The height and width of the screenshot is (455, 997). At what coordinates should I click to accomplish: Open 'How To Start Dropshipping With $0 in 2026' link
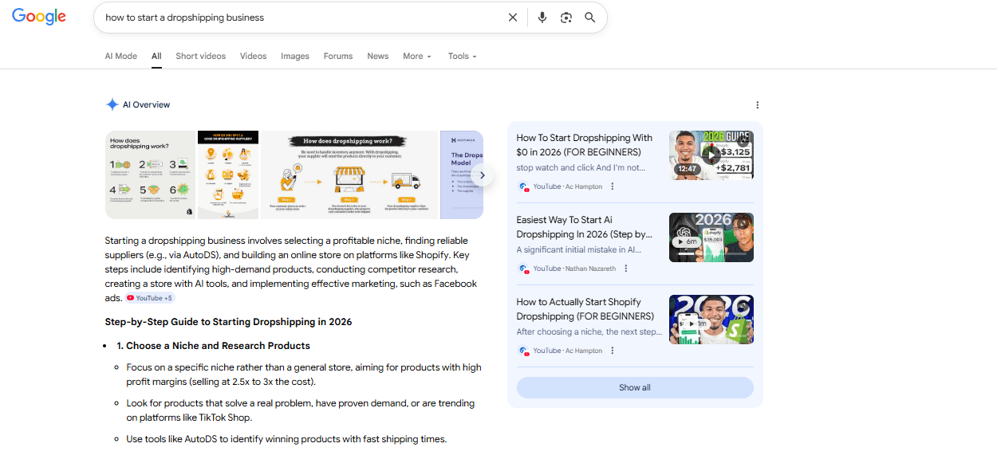click(585, 145)
